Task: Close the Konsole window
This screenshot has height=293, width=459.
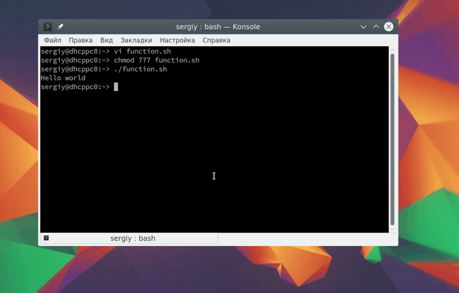Action: (x=389, y=26)
